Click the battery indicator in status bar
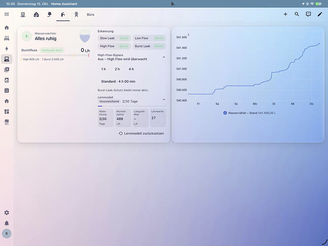 (x=319, y=4)
